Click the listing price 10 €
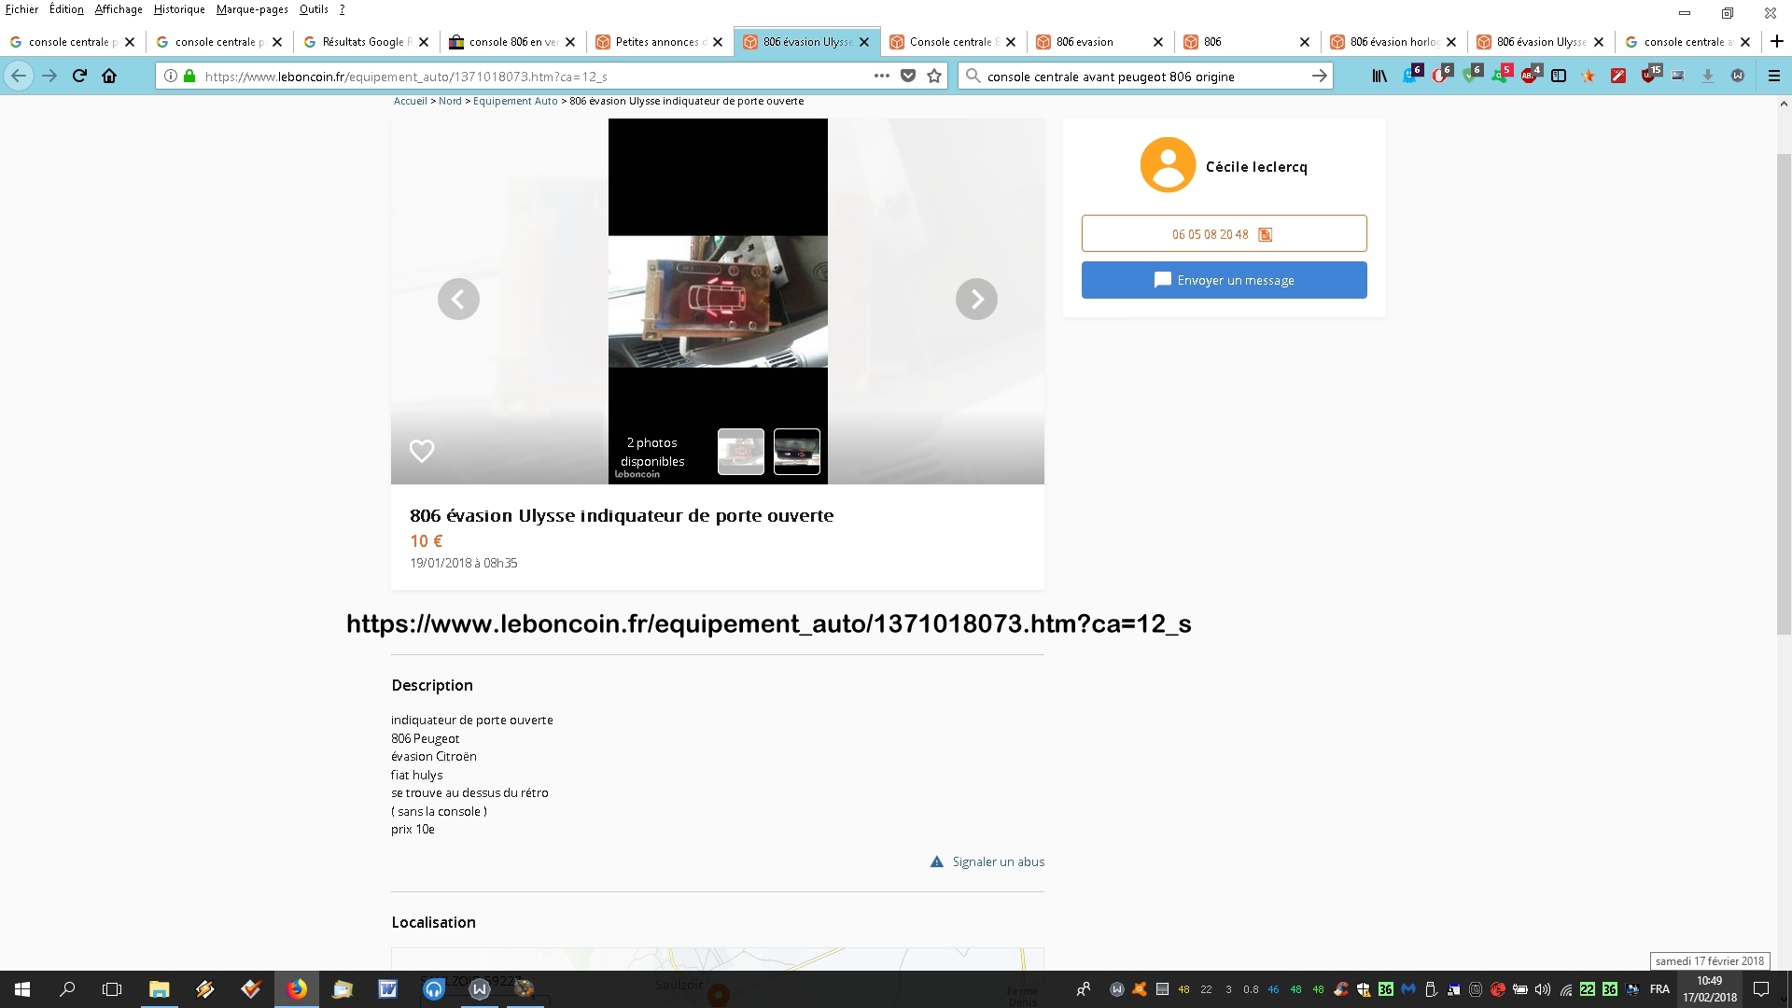 click(x=427, y=541)
